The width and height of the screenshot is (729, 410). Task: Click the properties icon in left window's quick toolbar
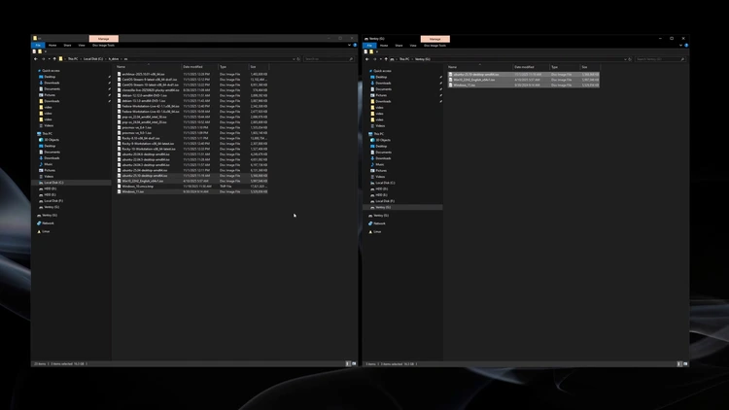click(x=35, y=51)
